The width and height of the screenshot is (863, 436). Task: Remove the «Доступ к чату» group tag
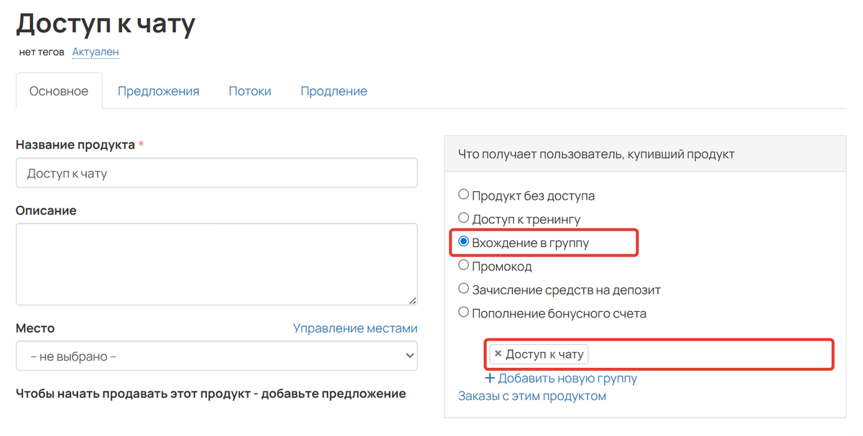pyautogui.click(x=498, y=353)
